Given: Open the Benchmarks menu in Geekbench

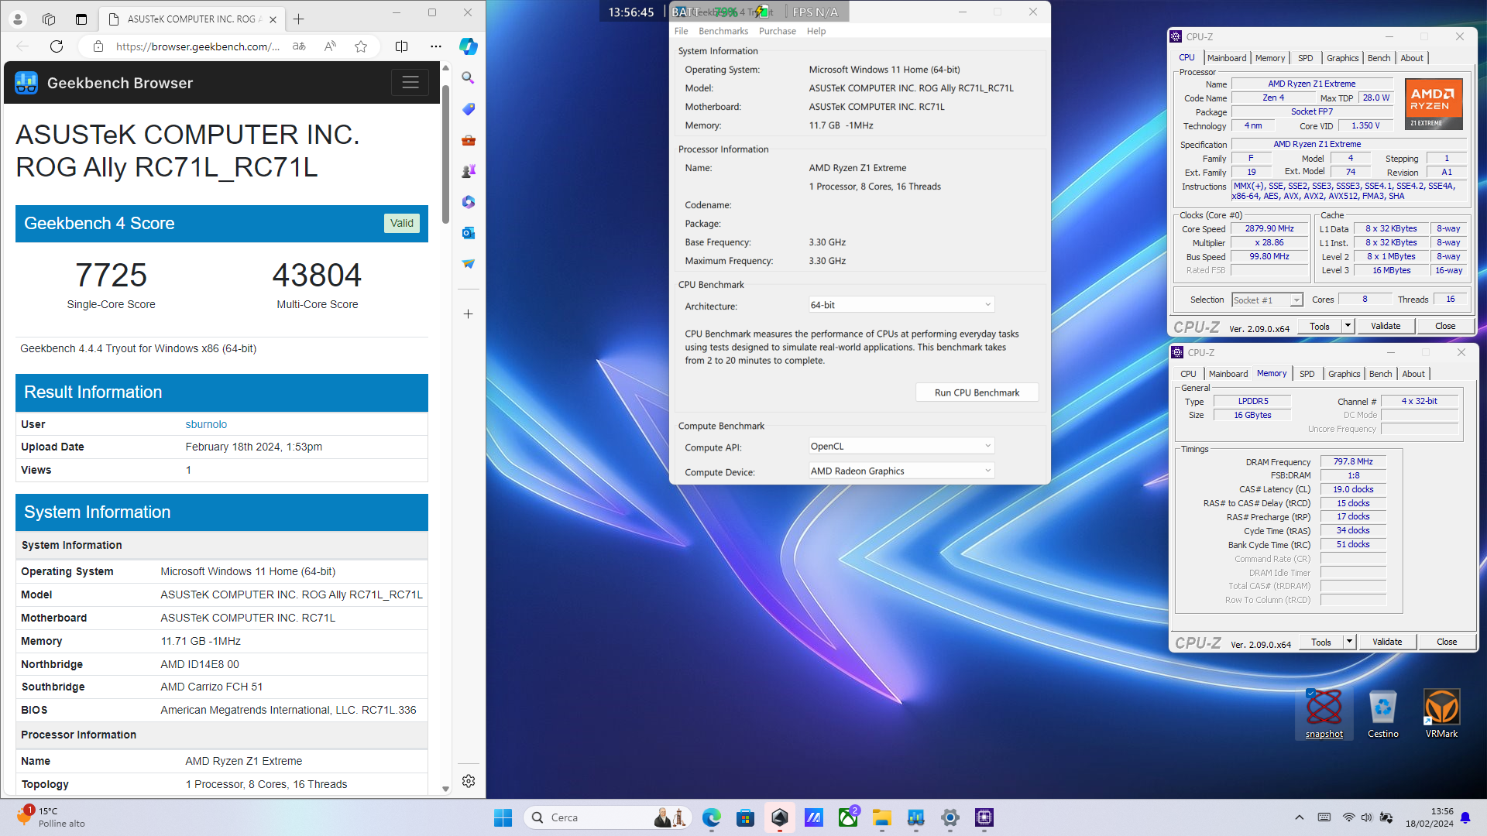Looking at the screenshot, I should pos(723,31).
